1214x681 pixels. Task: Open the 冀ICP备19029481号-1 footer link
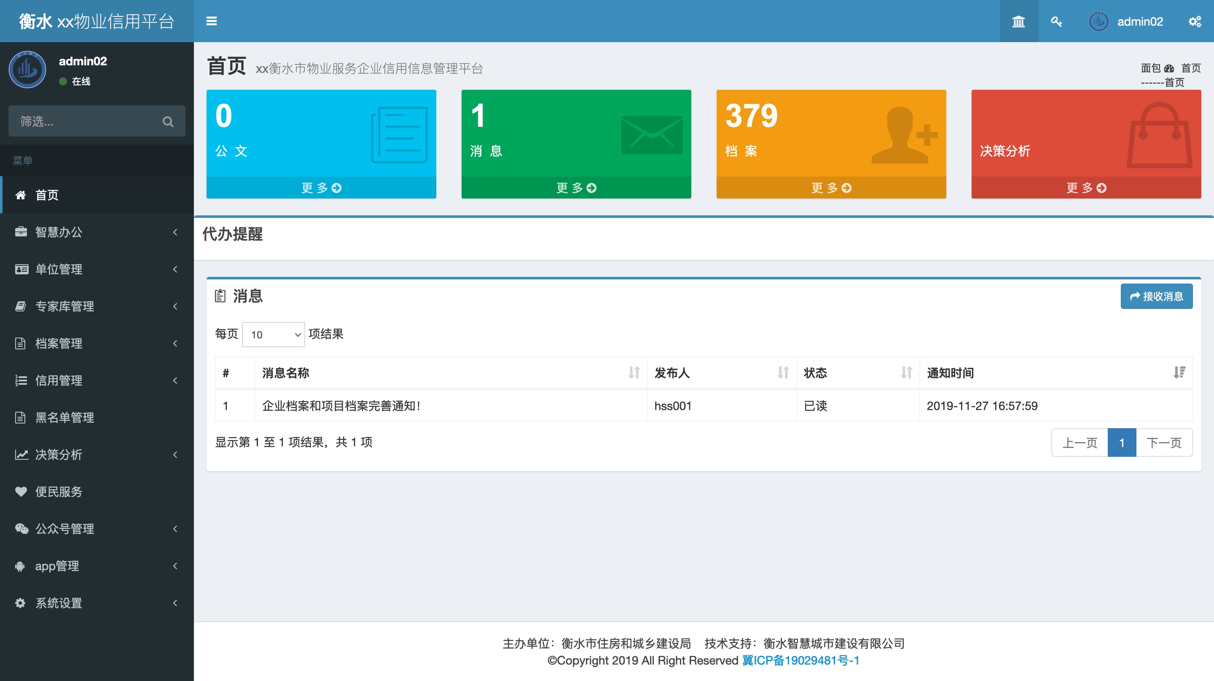click(x=801, y=661)
